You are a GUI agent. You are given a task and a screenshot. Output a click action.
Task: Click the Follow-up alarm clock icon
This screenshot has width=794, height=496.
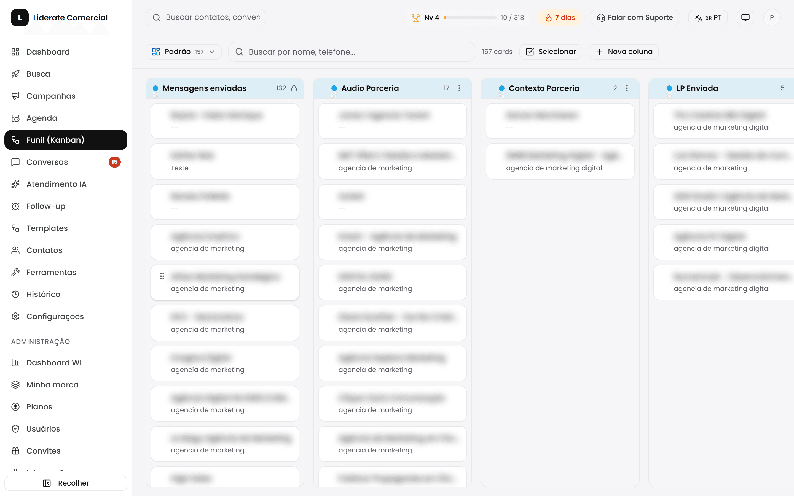(x=15, y=206)
